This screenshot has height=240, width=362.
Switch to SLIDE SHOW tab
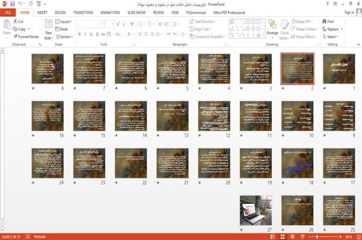[x=136, y=13]
